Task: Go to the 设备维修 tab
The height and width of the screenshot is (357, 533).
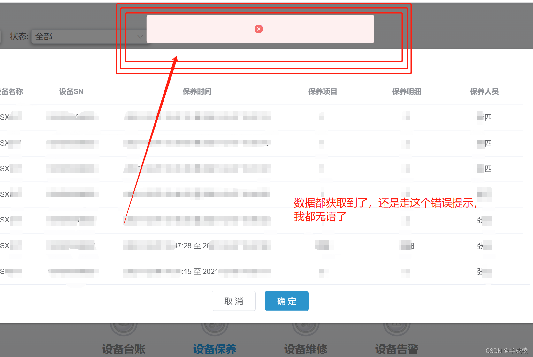Action: [x=306, y=349]
